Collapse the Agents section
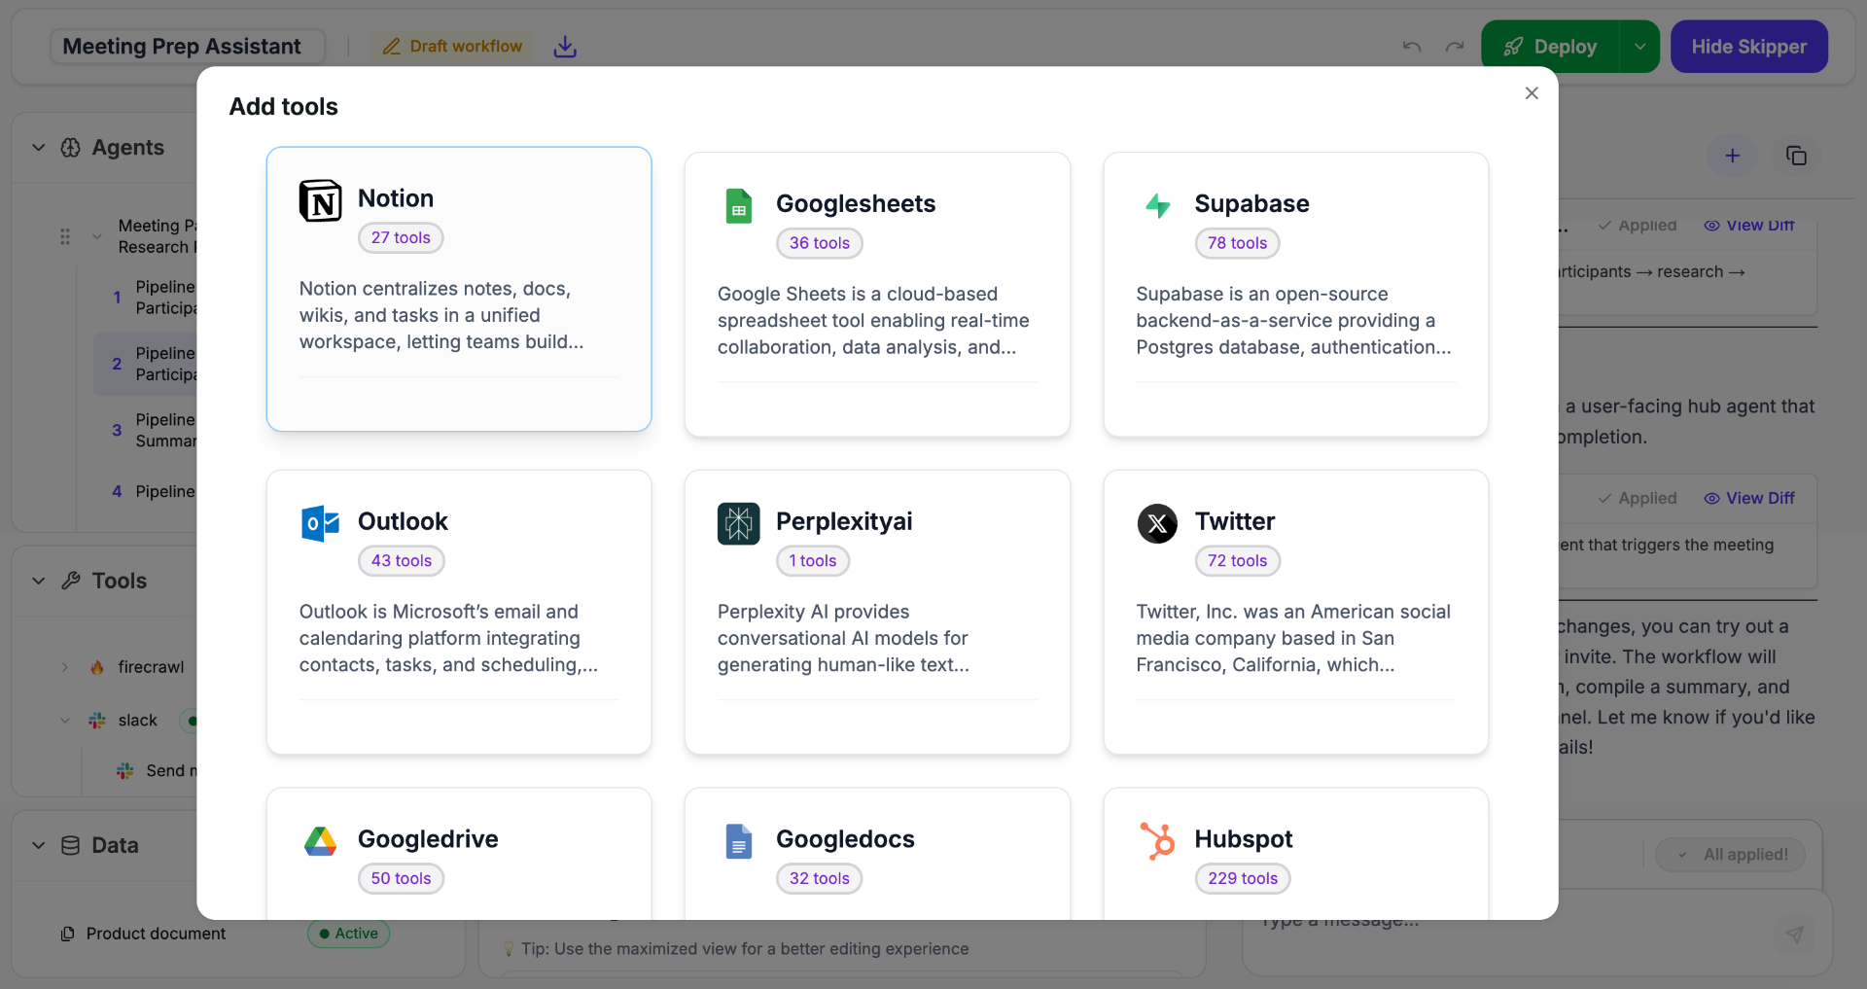 tap(38, 147)
